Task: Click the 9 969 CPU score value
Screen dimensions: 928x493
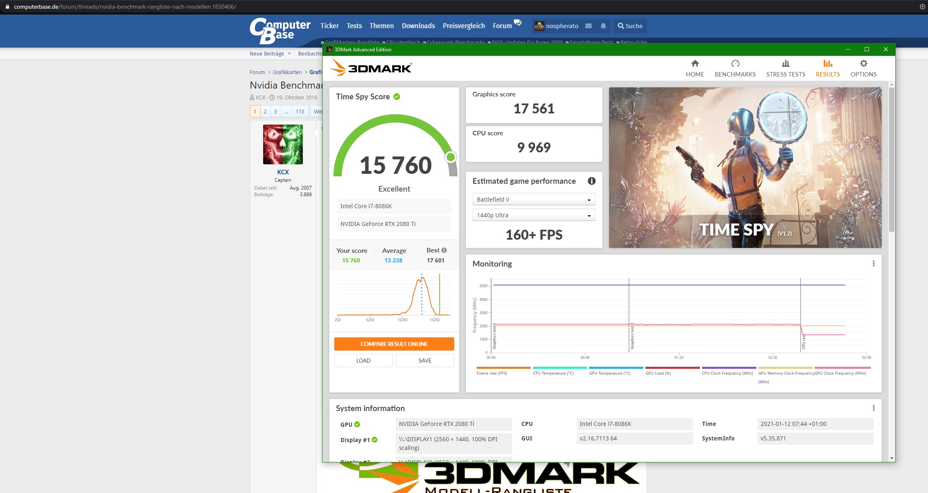Action: (534, 147)
